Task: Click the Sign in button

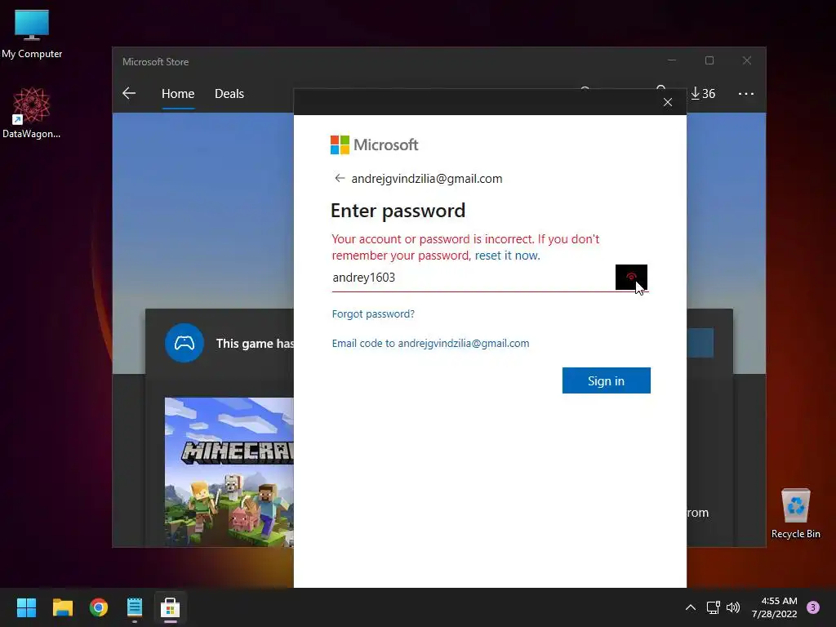Action: click(607, 380)
